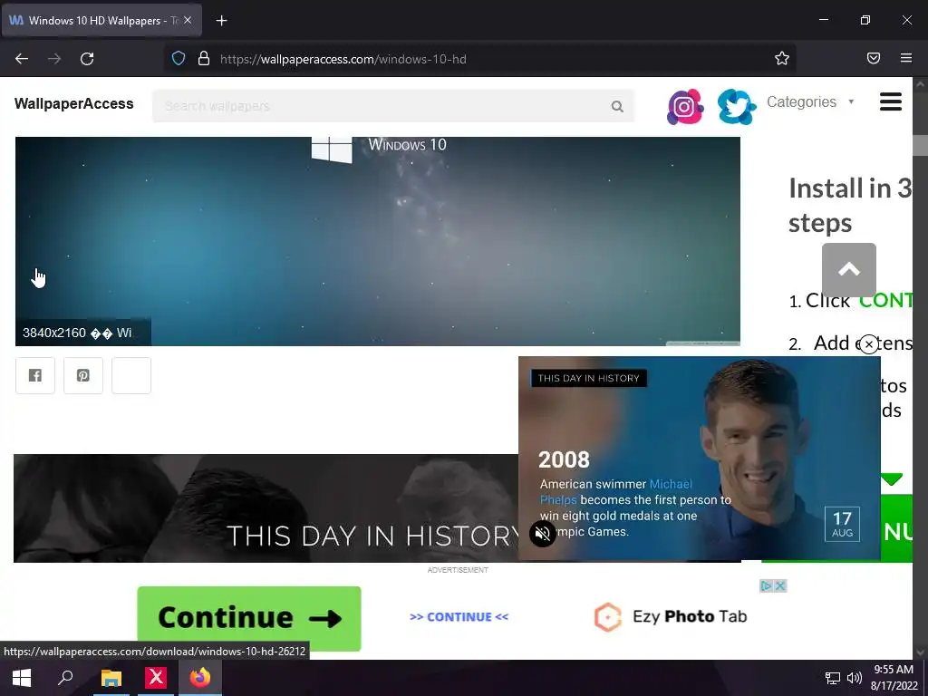Launch File Explorer from the taskbar
The width and height of the screenshot is (928, 696).
point(111,678)
